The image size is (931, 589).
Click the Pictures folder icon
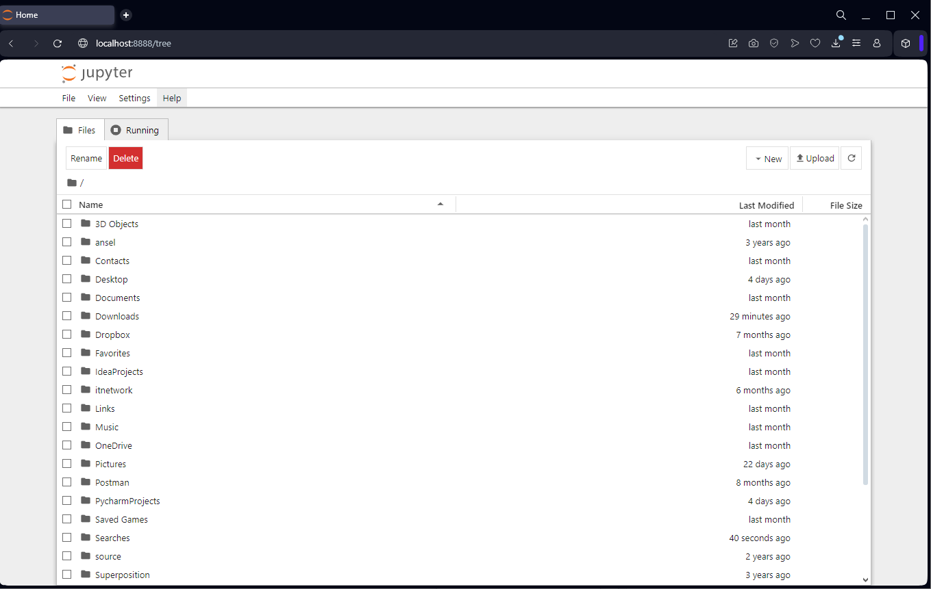tap(86, 463)
